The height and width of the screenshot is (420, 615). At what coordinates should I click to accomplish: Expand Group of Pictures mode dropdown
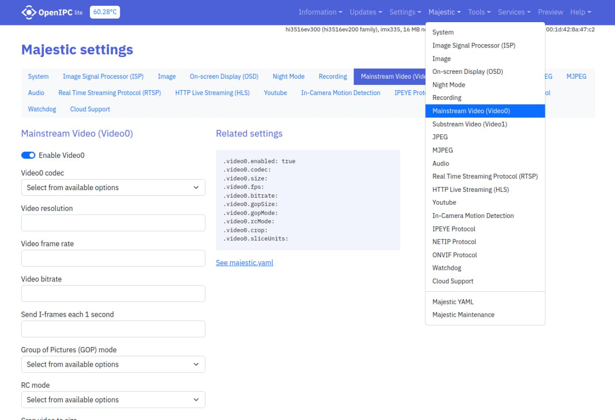pyautogui.click(x=113, y=364)
